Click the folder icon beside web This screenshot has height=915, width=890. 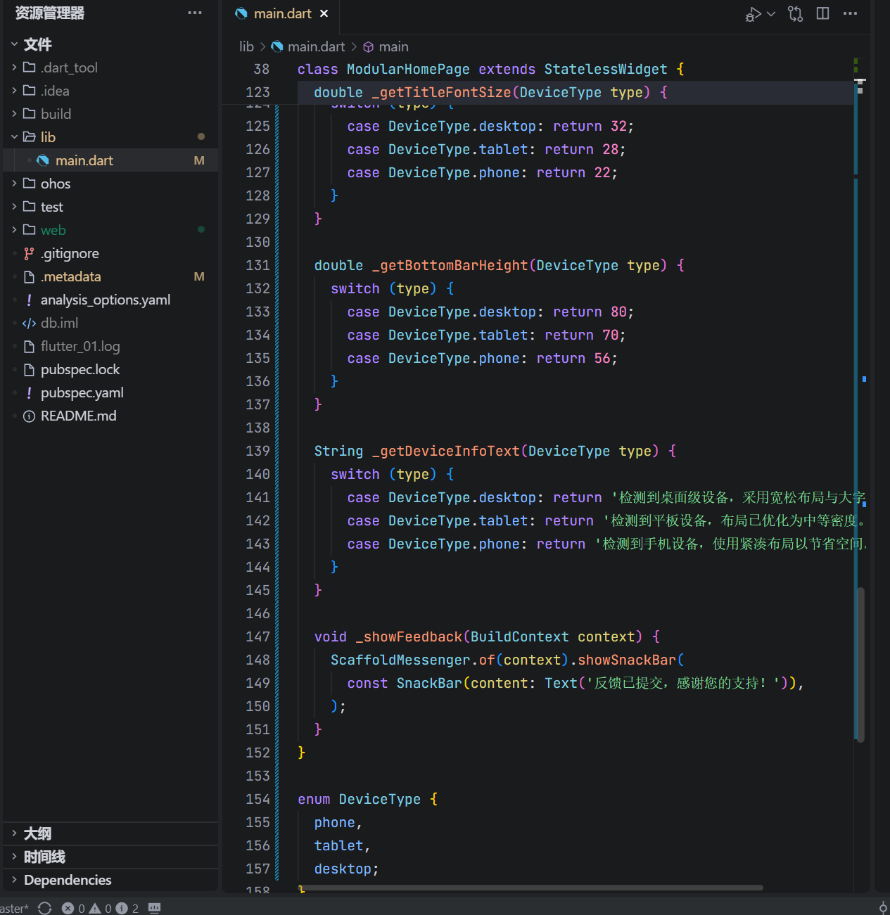[29, 230]
